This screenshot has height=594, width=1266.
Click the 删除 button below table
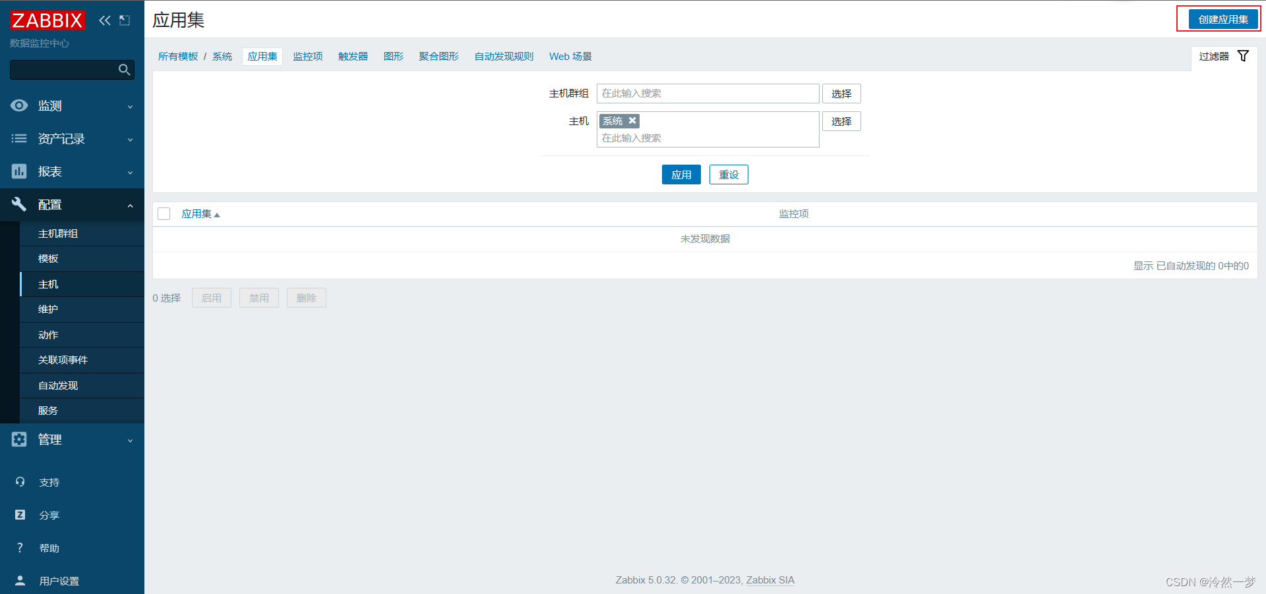point(307,298)
